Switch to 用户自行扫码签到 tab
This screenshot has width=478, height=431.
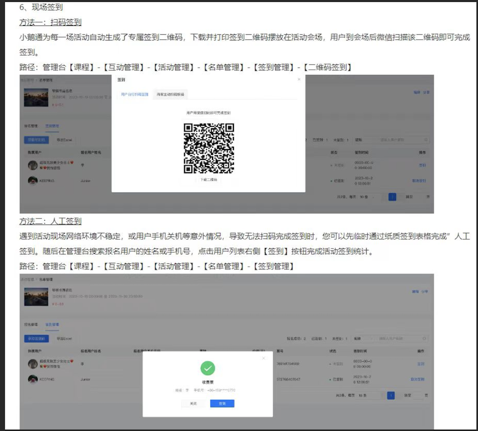pos(135,95)
